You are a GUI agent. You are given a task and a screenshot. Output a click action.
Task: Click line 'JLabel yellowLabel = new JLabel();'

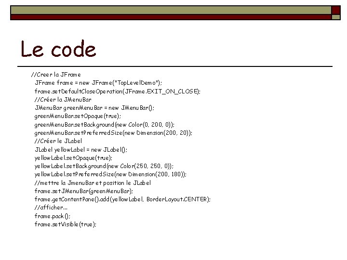tap(81, 150)
